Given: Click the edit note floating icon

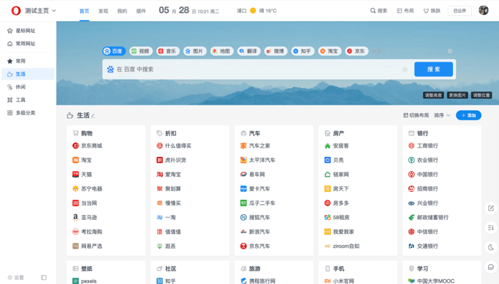Looking at the screenshot, I should tap(491, 209).
